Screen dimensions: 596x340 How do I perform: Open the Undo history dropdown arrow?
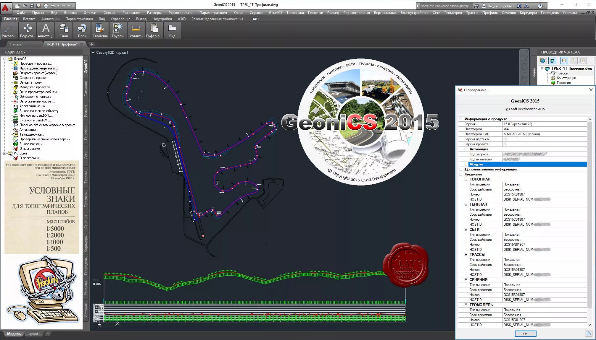click(x=58, y=6)
